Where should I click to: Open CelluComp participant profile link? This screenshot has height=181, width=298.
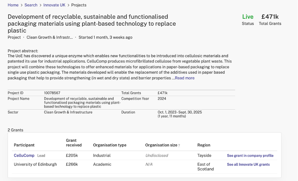tap(24, 155)
